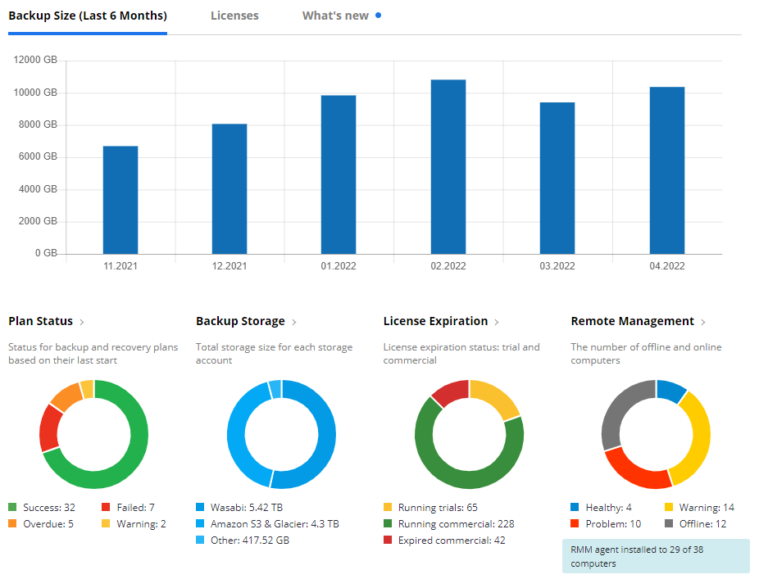Click the gray Offline legend marker
Image resolution: width=759 pixels, height=579 pixels.
click(x=669, y=523)
